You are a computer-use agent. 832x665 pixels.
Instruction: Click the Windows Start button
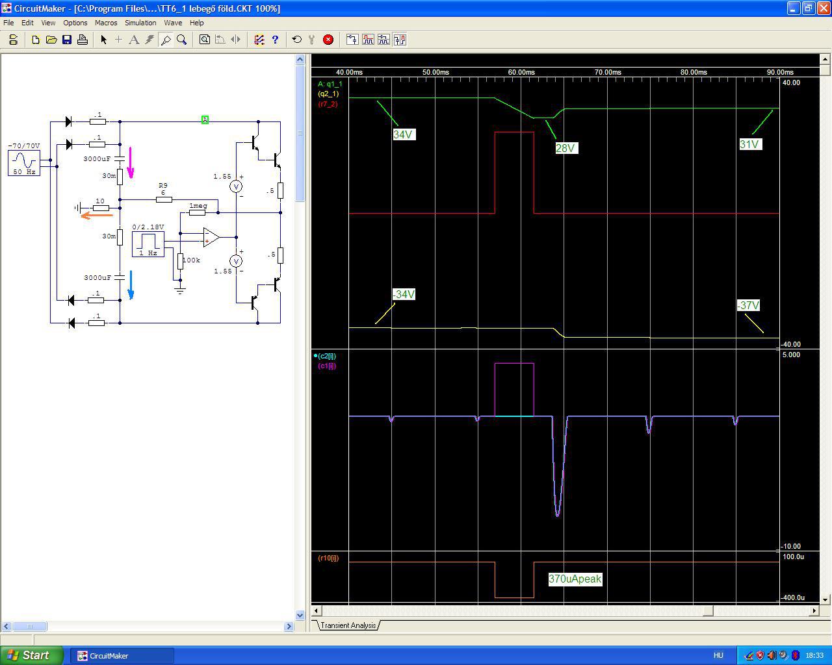(32, 655)
